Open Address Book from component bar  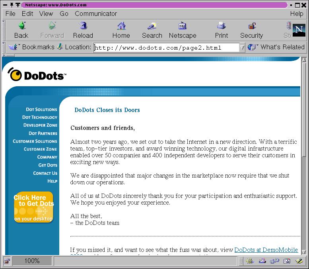[x=287, y=261]
